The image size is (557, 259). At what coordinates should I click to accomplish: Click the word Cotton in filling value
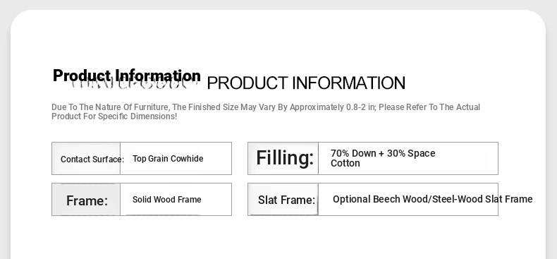(x=345, y=163)
